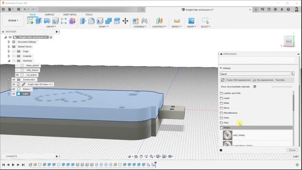302x170 pixels.
Task: Select the Rectangular Pattern tool
Action: coord(64,21)
